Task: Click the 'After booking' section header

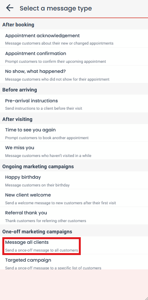Action: click(x=18, y=25)
